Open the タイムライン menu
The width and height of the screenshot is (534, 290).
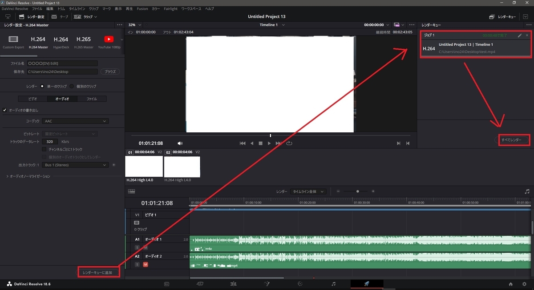point(77,9)
